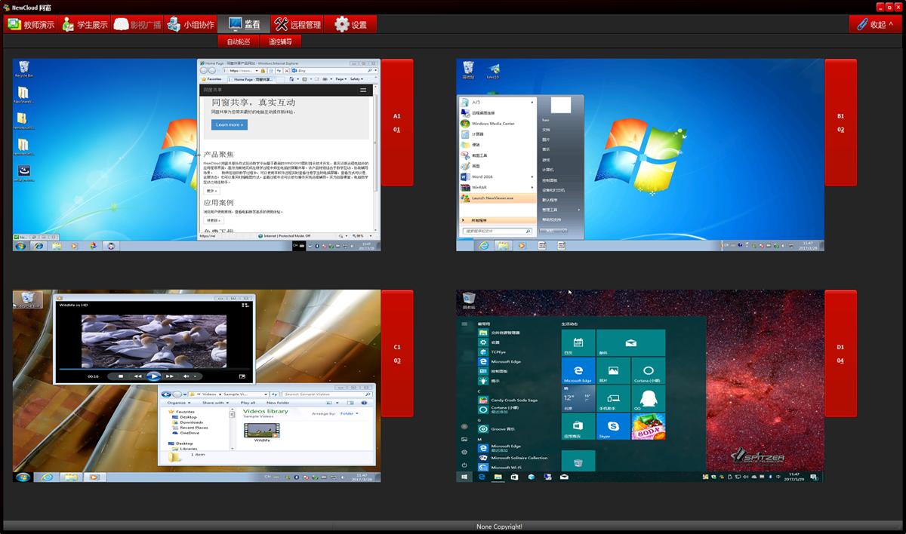Open the 教师演示 teacher demo mode
This screenshot has width=906, height=534.
point(31,24)
